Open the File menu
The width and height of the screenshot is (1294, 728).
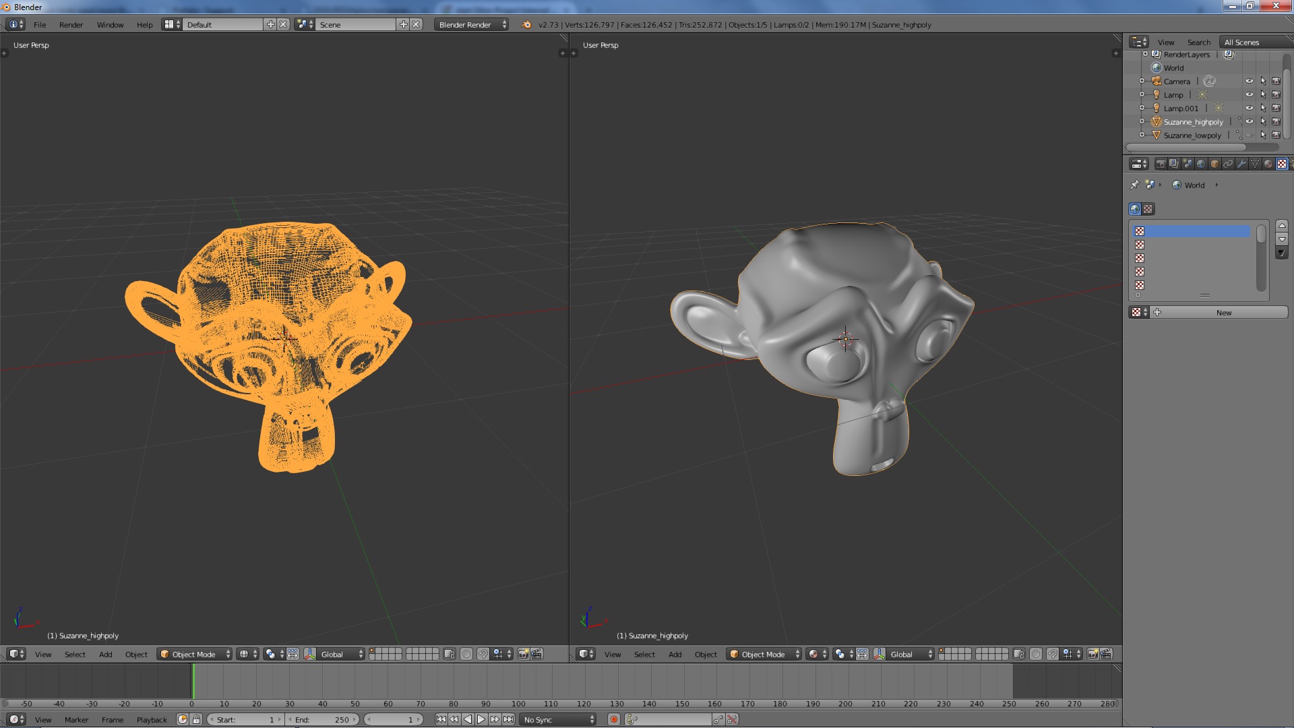40,24
